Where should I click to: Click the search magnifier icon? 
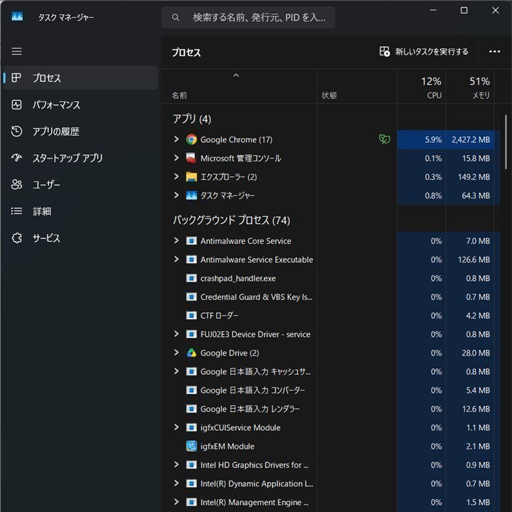pos(176,17)
